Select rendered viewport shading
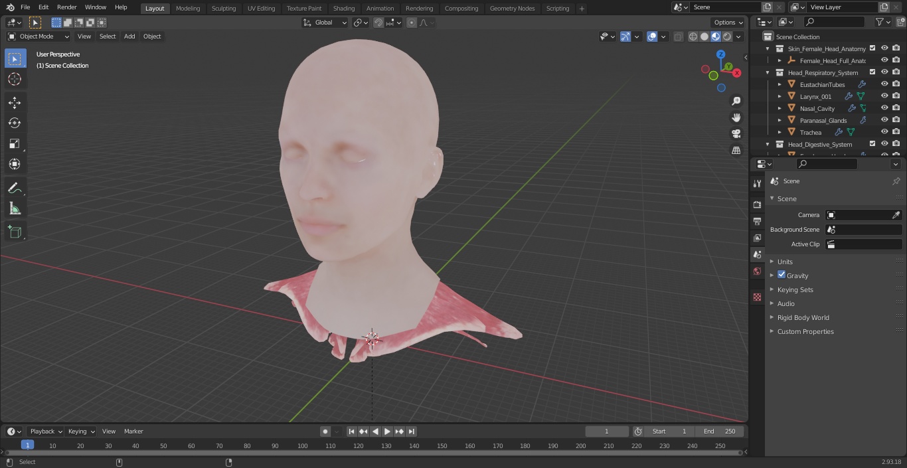The width and height of the screenshot is (907, 468). pyautogui.click(x=727, y=37)
